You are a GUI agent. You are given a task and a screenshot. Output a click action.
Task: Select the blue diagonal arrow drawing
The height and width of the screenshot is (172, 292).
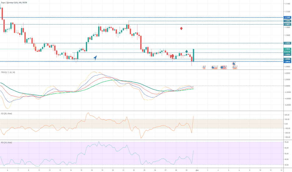click(95, 58)
